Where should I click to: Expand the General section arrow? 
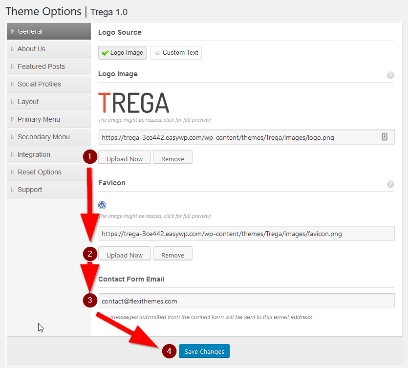pos(13,31)
